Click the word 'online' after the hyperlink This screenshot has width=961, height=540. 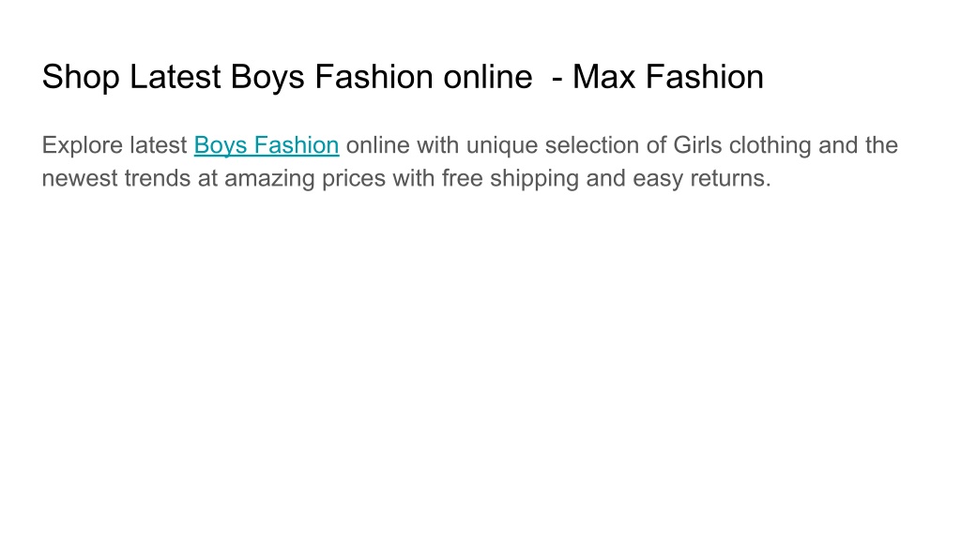(x=377, y=145)
